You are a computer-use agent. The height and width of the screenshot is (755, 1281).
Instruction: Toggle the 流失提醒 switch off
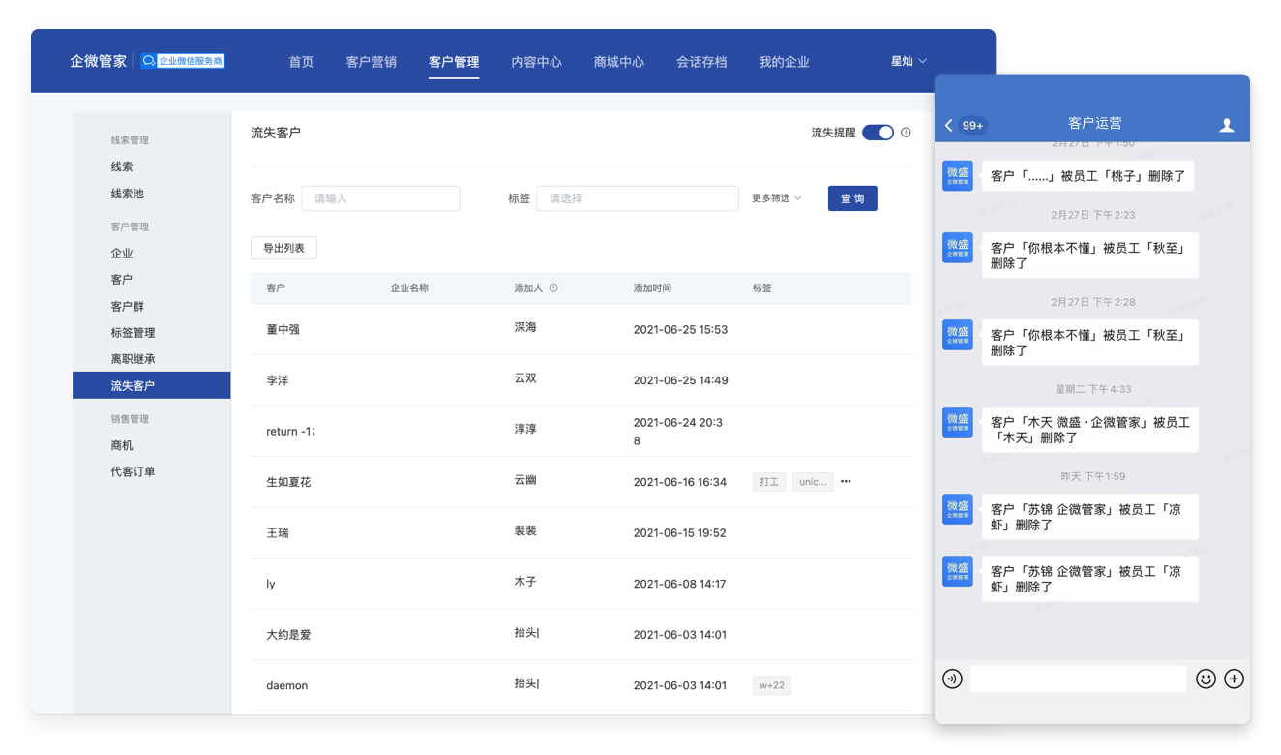pos(878,133)
